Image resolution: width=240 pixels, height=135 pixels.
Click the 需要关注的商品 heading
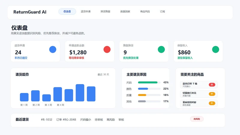[x=192, y=74]
